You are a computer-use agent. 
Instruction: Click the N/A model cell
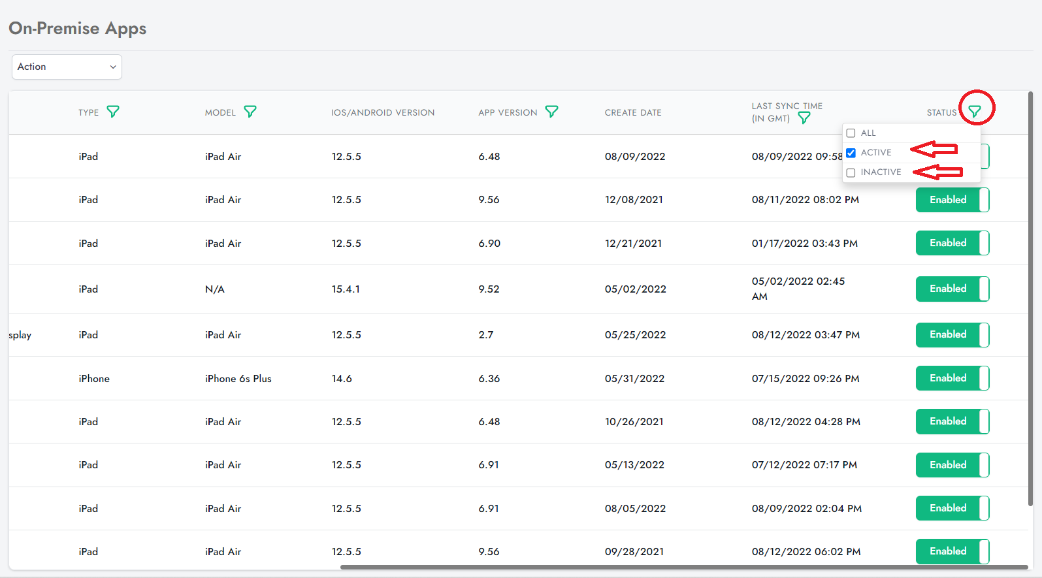(x=214, y=289)
